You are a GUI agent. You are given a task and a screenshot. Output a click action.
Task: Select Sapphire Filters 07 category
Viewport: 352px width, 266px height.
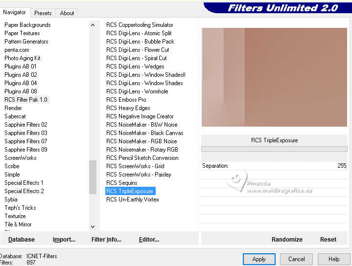click(x=26, y=141)
